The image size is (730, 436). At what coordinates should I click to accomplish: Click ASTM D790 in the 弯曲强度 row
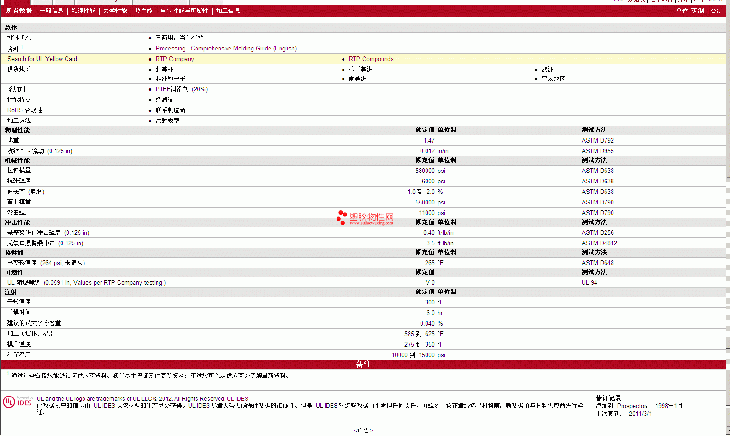pos(598,213)
